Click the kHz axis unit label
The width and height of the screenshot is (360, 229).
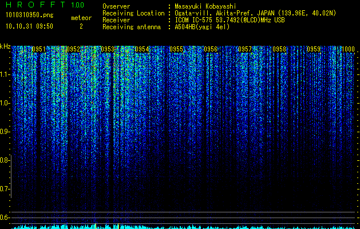tap(5, 46)
